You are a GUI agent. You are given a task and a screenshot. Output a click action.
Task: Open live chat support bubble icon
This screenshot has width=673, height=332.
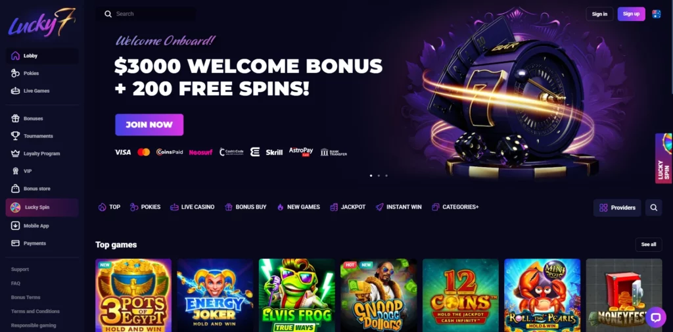coord(655,318)
